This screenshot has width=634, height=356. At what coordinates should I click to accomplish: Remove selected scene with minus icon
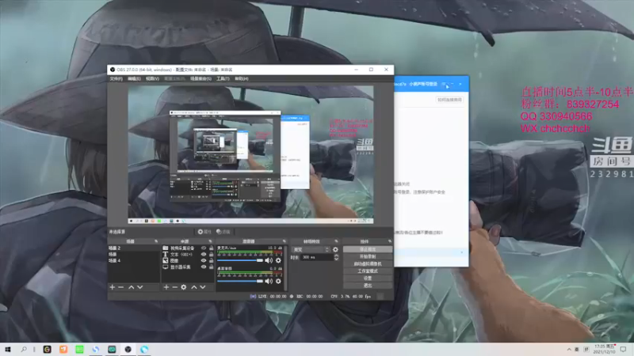pyautogui.click(x=120, y=287)
